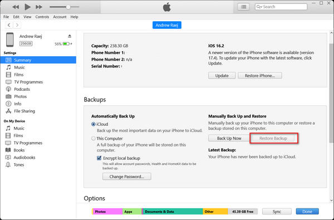The width and height of the screenshot is (334, 220).
Task: Click the Update button
Action: click(x=222, y=75)
